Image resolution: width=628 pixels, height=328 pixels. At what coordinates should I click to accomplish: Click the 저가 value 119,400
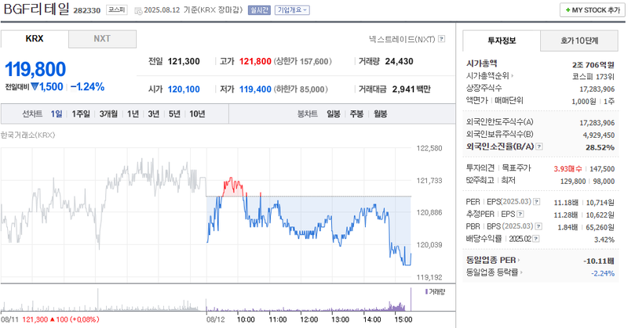256,89
